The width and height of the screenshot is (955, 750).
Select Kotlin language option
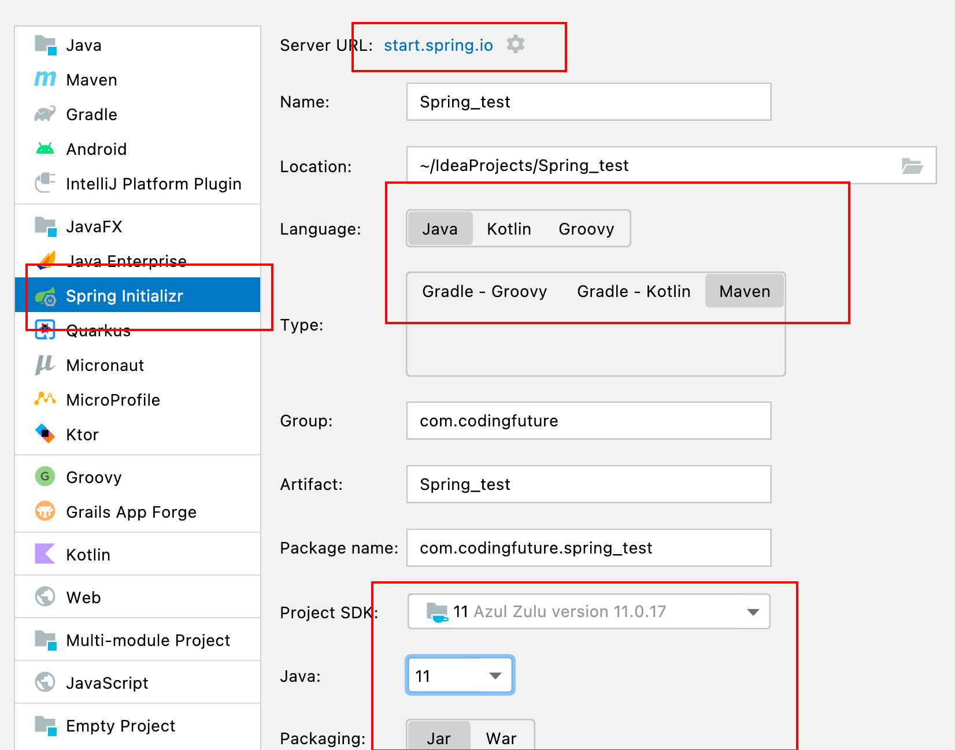click(x=509, y=229)
